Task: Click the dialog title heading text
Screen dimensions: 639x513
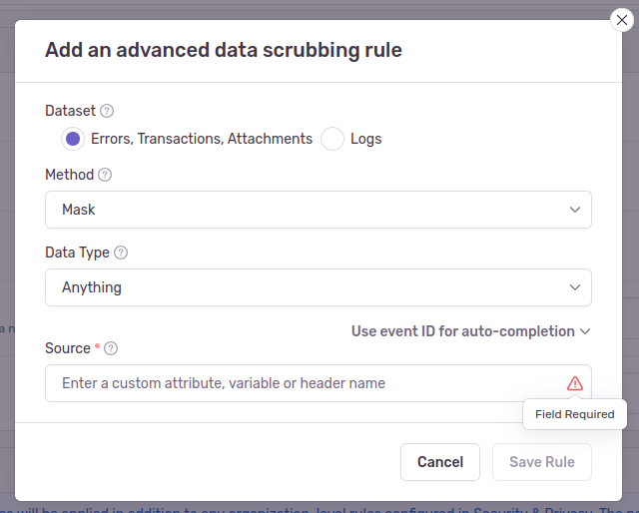Action: click(x=224, y=50)
